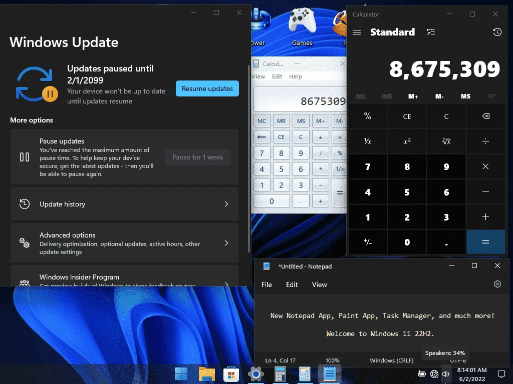Click M- memory subtract in dark Calculator

pos(439,96)
